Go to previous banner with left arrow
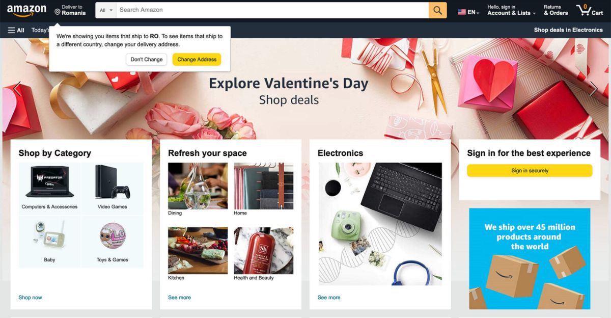The image size is (611, 318). pos(17,89)
